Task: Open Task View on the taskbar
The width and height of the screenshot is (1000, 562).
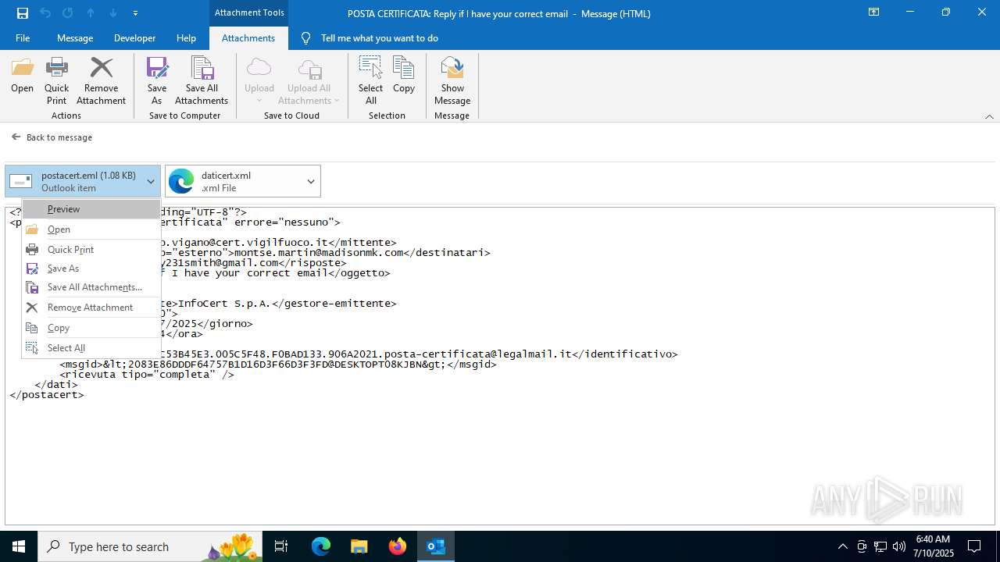Action: point(281,546)
